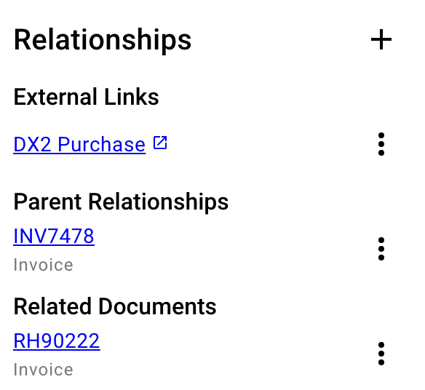The width and height of the screenshot is (425, 390).
Task: Add a new relationship with the plus icon
Action: click(381, 39)
